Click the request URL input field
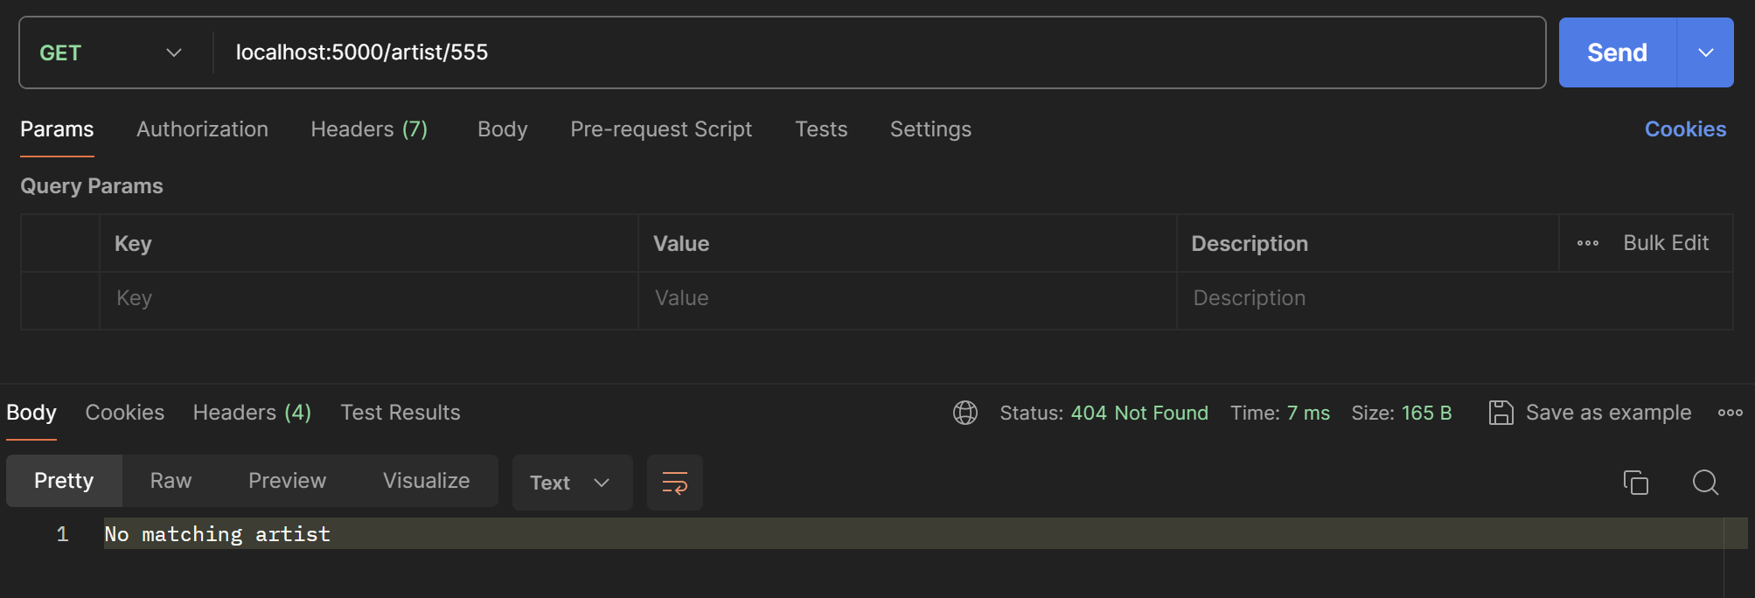1755x598 pixels. (874, 52)
